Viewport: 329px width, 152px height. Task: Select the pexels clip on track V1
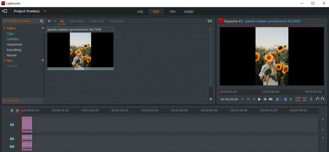click(27, 124)
